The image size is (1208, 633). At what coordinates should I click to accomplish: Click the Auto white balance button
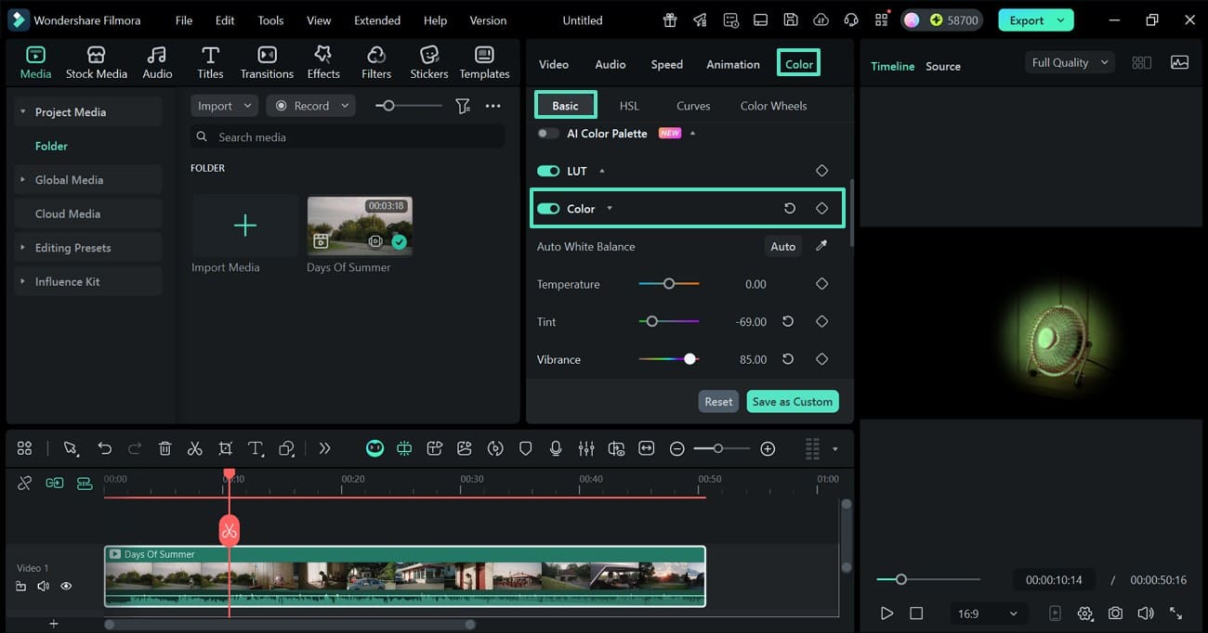(x=782, y=246)
